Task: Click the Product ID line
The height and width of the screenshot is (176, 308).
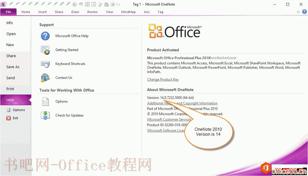Action: [167, 125]
